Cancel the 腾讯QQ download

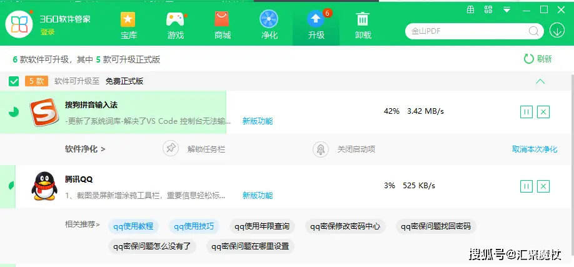coord(543,186)
